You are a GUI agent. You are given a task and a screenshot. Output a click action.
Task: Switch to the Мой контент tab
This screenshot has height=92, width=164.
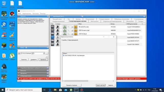click(95, 21)
